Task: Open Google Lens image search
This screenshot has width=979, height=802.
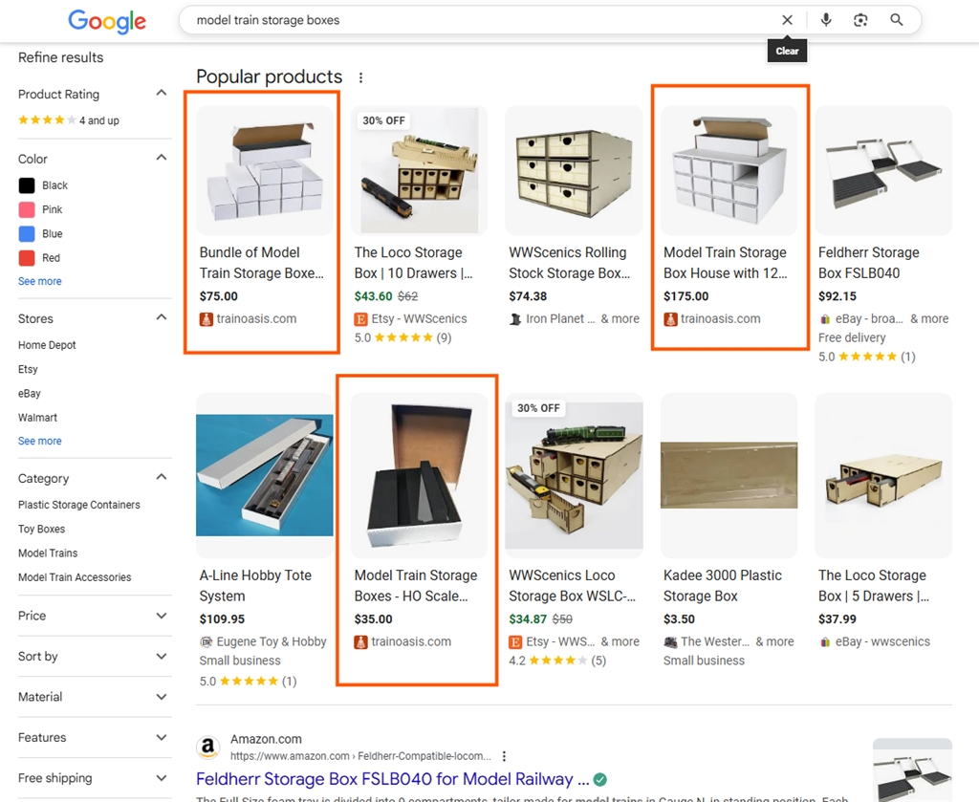Action: pyautogui.click(x=860, y=20)
